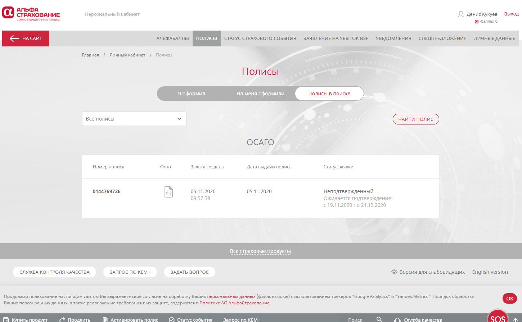Click the search magnifier icon in bottom bar
Viewport: 522px width, 322px height.
click(379, 319)
